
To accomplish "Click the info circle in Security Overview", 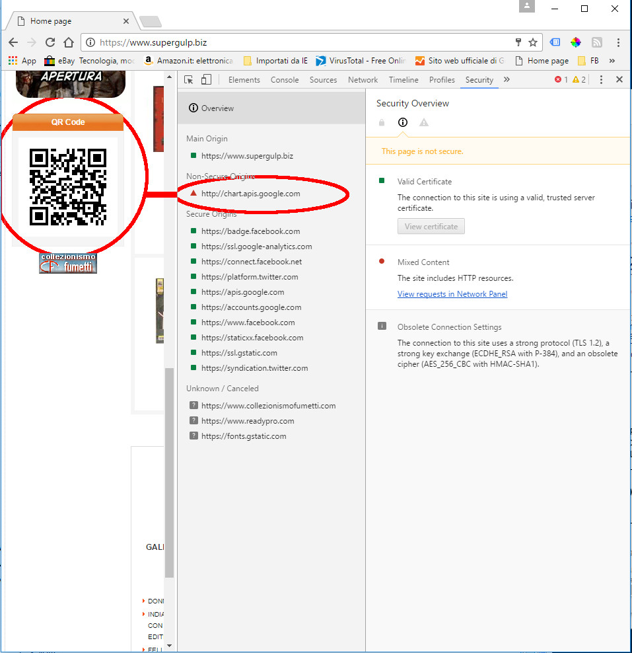I will coord(403,122).
